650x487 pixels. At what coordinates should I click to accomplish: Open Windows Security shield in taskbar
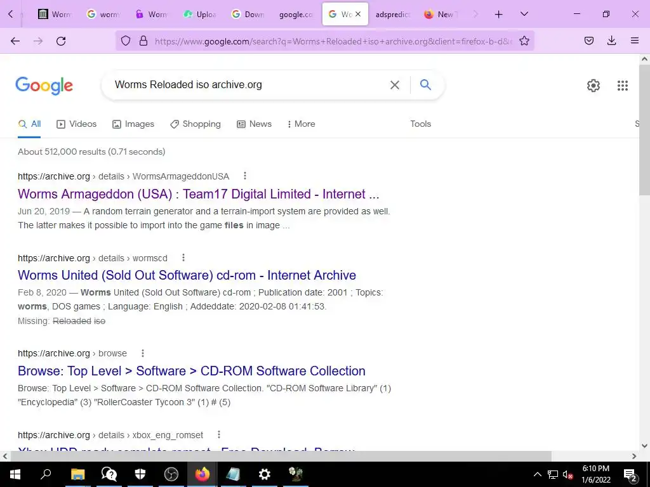point(140,474)
